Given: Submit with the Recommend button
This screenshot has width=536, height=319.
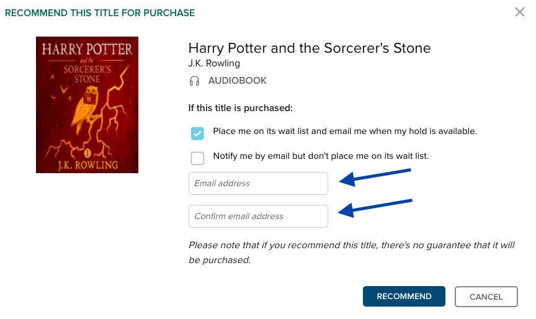Looking at the screenshot, I should point(404,297).
